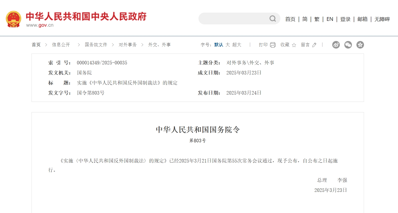This screenshot has height=213, width=398.
Task: Click the site title 中华人民共和国中央人民政府
Action: point(86,16)
